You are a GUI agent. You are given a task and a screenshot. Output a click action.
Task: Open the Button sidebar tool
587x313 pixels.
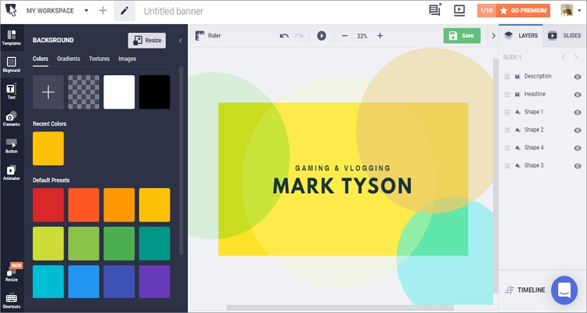coord(12,146)
